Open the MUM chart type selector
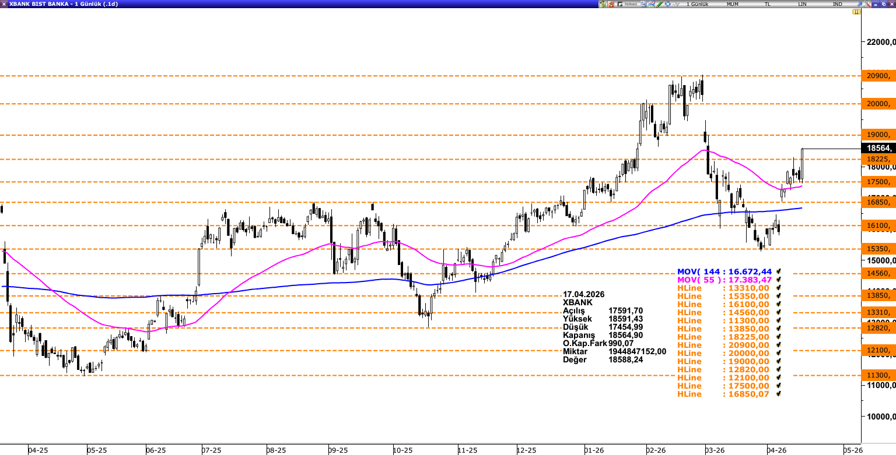The width and height of the screenshot is (896, 455). point(733,4)
